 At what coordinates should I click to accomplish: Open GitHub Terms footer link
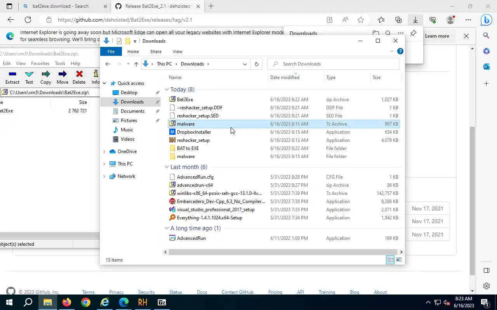[88, 292]
